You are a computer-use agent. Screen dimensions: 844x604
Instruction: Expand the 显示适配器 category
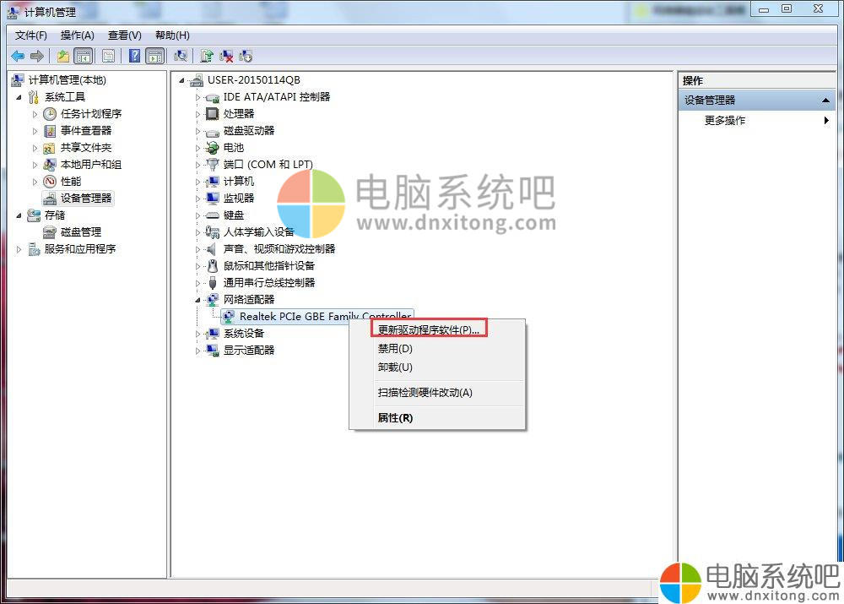coord(197,351)
